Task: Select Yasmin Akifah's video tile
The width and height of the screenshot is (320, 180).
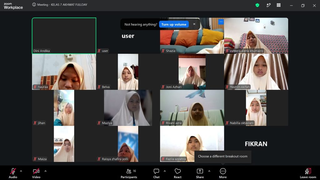Action: pos(256,72)
